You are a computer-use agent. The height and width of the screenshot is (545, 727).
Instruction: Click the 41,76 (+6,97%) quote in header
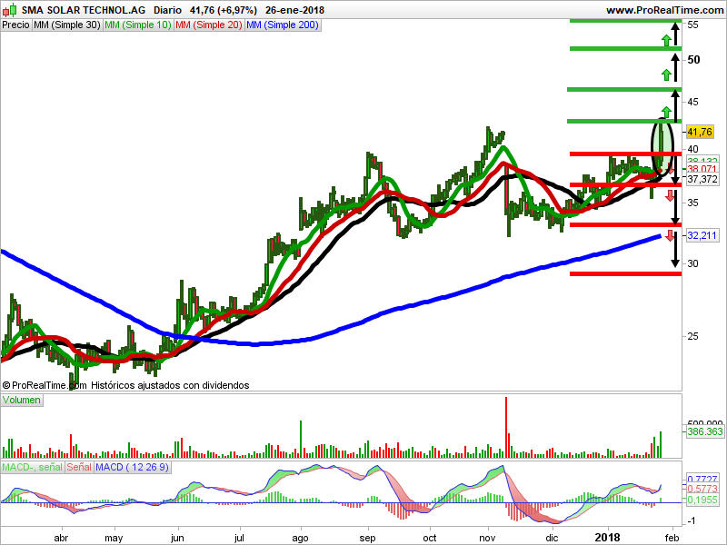click(x=224, y=10)
